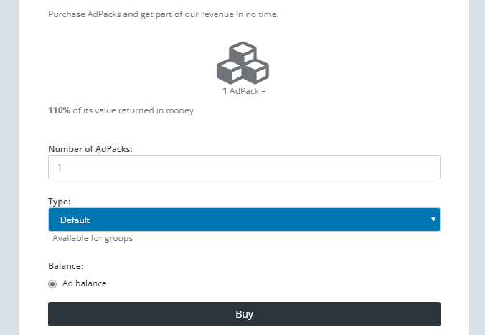Click the value 1 in the AdPacks field
Screen dimensions: 485x335
pos(60,168)
